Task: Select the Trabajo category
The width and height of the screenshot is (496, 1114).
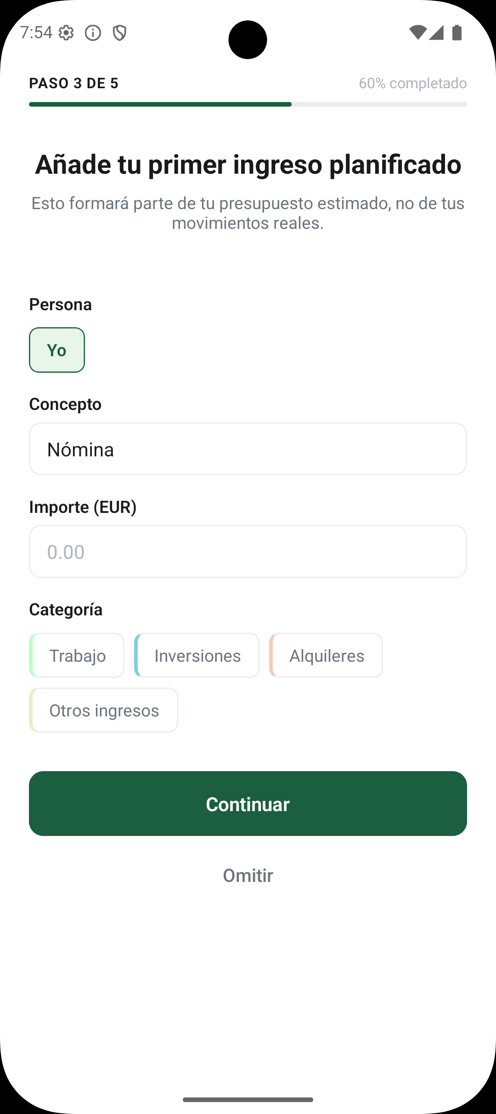Action: [x=76, y=655]
